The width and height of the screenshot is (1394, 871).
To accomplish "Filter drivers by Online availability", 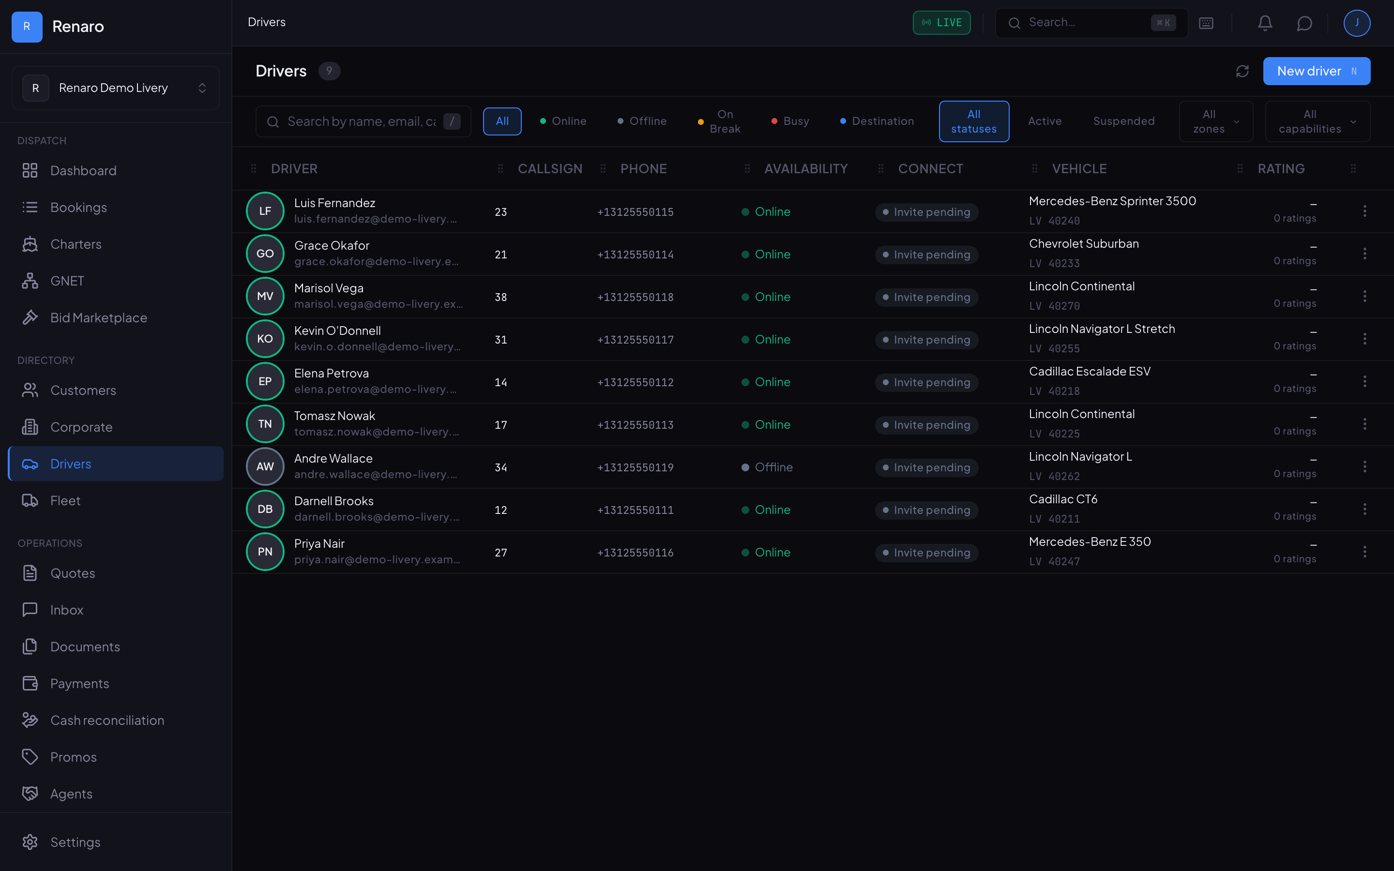I will (563, 121).
